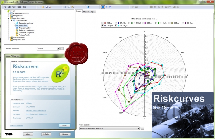215x139 pixels.
Task: Click the Clear button
Action: click(x=28, y=134)
